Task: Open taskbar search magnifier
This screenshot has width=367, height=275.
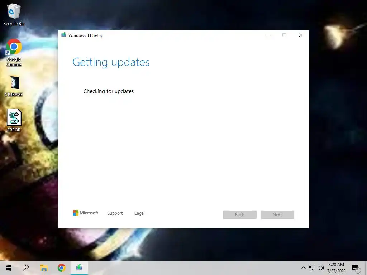Action: click(26, 268)
